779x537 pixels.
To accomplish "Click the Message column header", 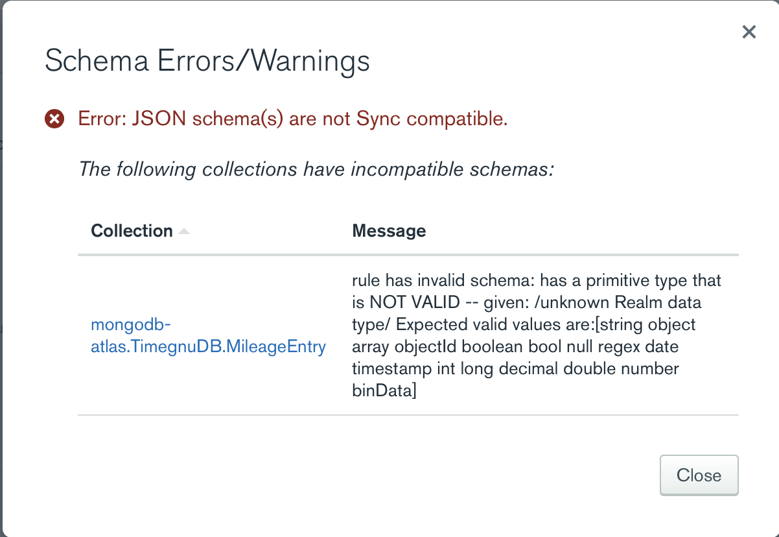I will point(389,231).
